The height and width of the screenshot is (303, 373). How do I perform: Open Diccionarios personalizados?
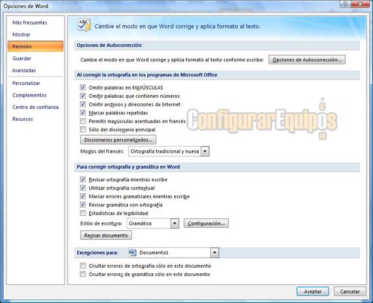[118, 140]
